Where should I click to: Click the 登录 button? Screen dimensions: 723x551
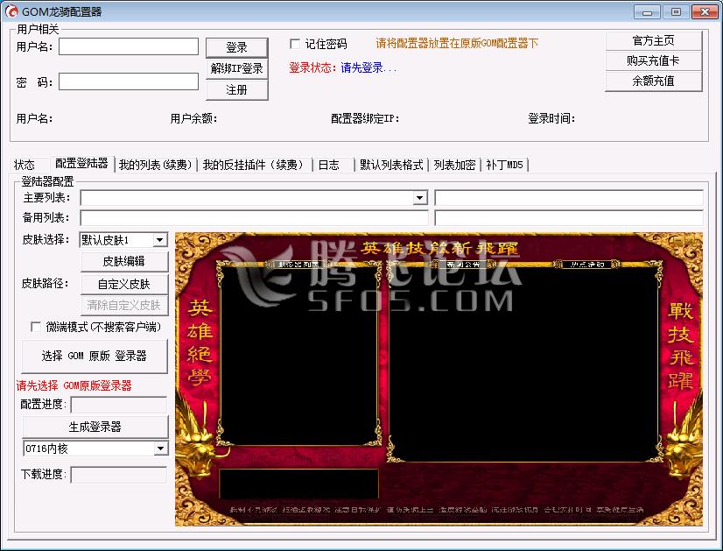point(236,47)
